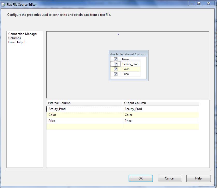
Task: Click the OK button
Action: 141,178
